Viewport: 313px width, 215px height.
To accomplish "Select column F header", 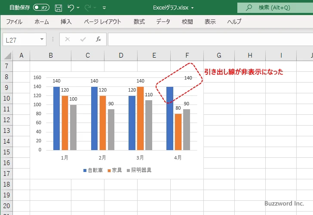I will point(187,55).
